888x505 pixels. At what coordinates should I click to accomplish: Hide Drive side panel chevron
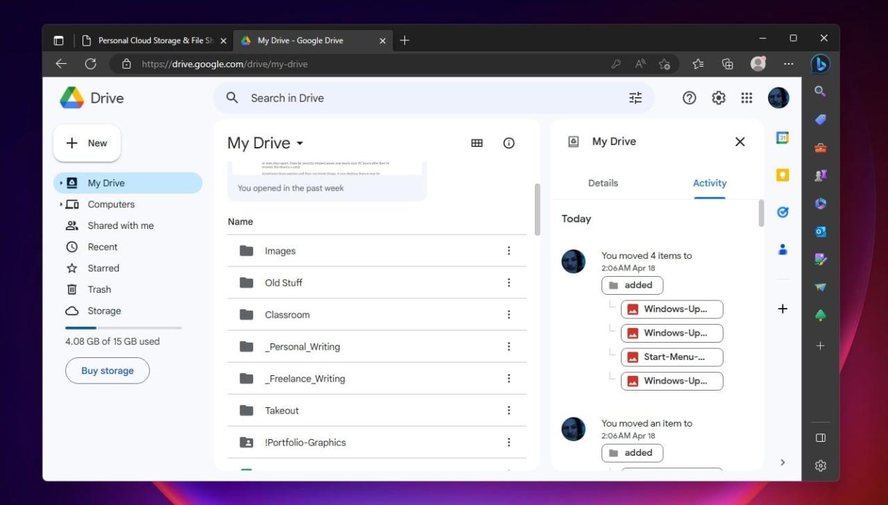pos(783,462)
